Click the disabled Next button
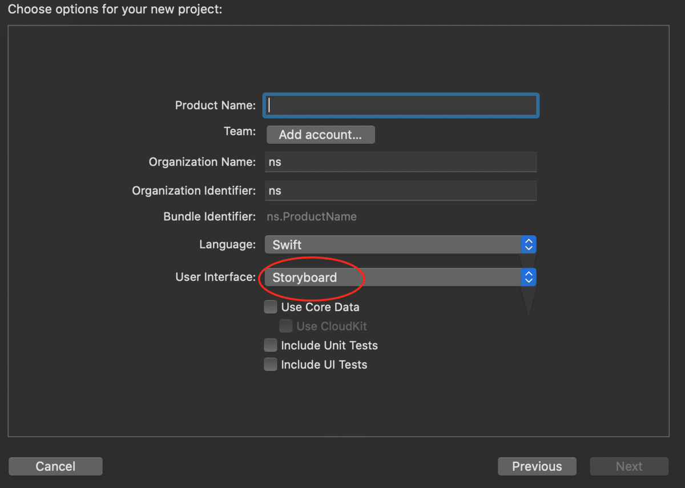Image resolution: width=685 pixels, height=488 pixels. [629, 466]
